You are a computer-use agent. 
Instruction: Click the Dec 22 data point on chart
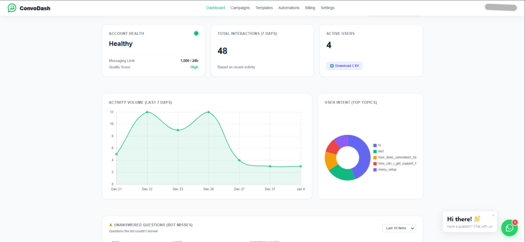tap(147, 112)
